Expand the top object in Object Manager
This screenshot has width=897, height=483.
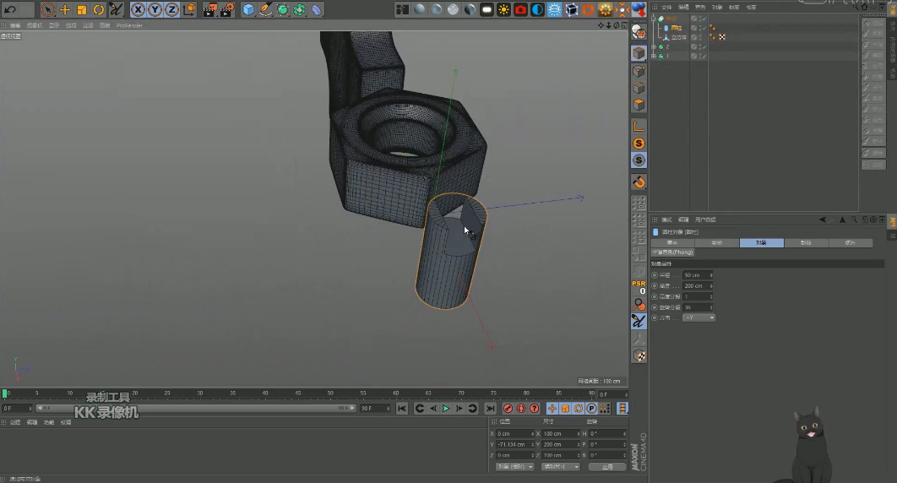[654, 19]
